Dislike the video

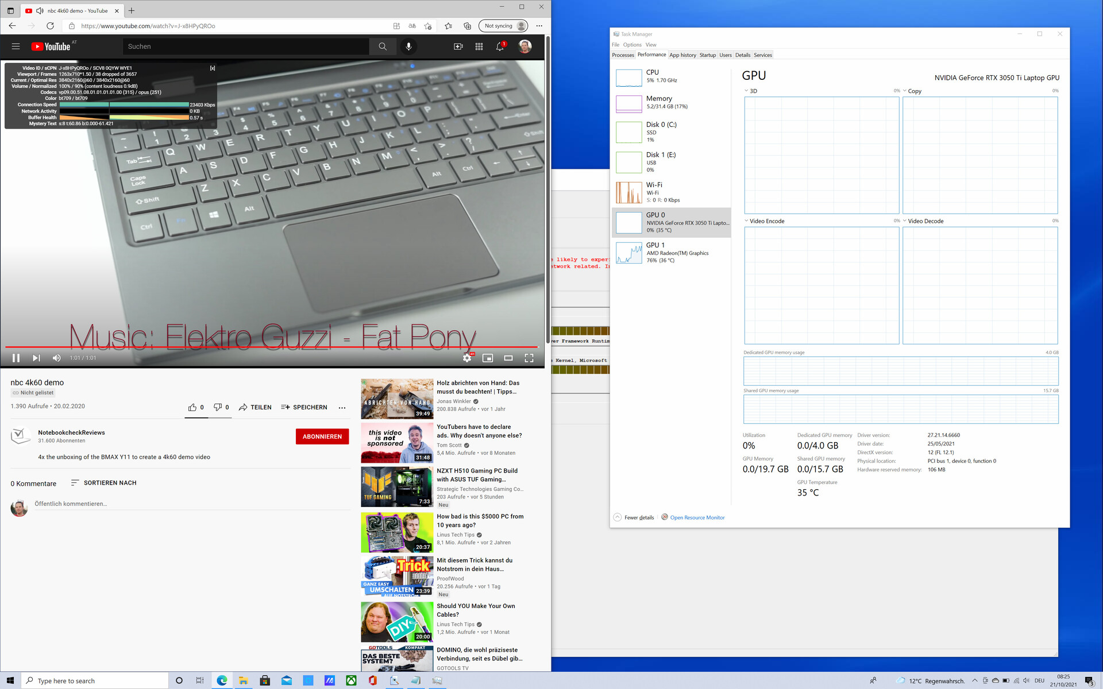pyautogui.click(x=218, y=407)
